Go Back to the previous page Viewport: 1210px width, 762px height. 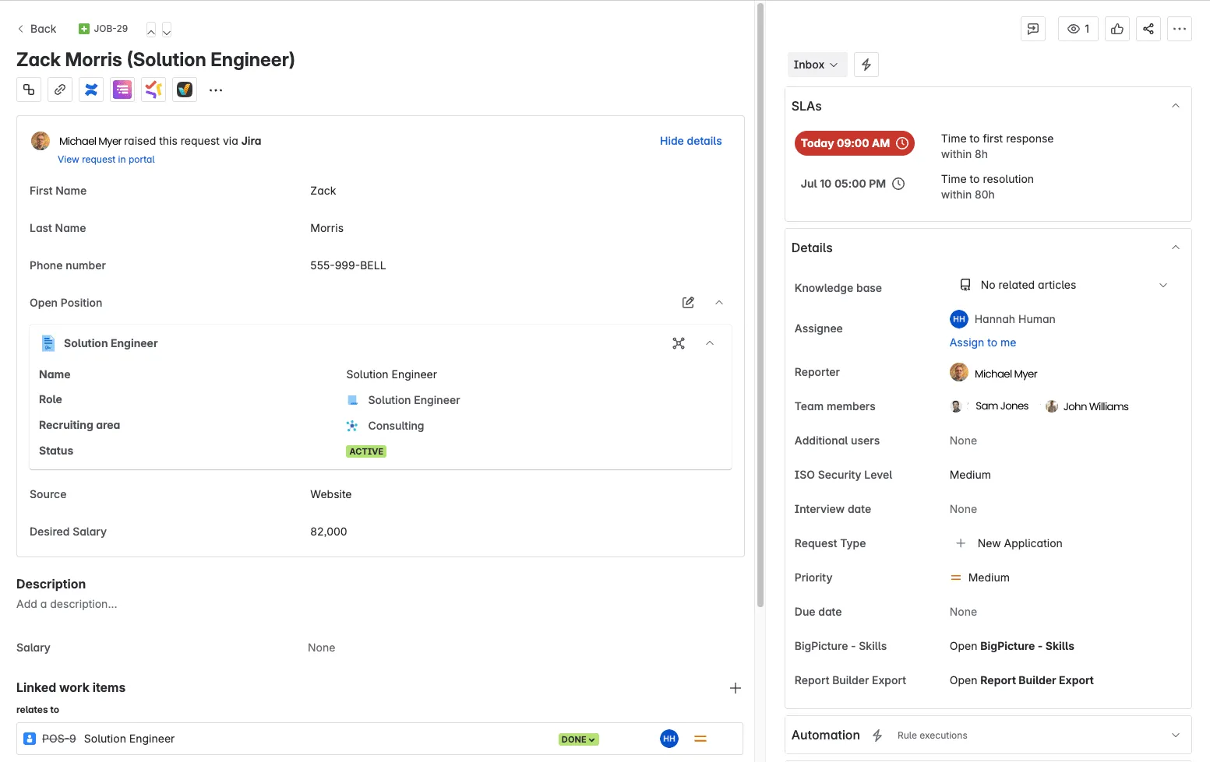click(37, 29)
